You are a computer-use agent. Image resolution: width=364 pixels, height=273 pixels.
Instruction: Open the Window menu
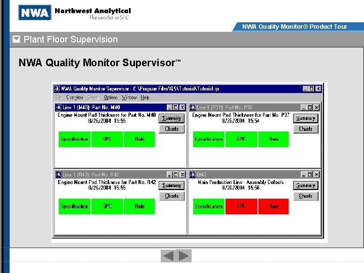pyautogui.click(x=129, y=98)
